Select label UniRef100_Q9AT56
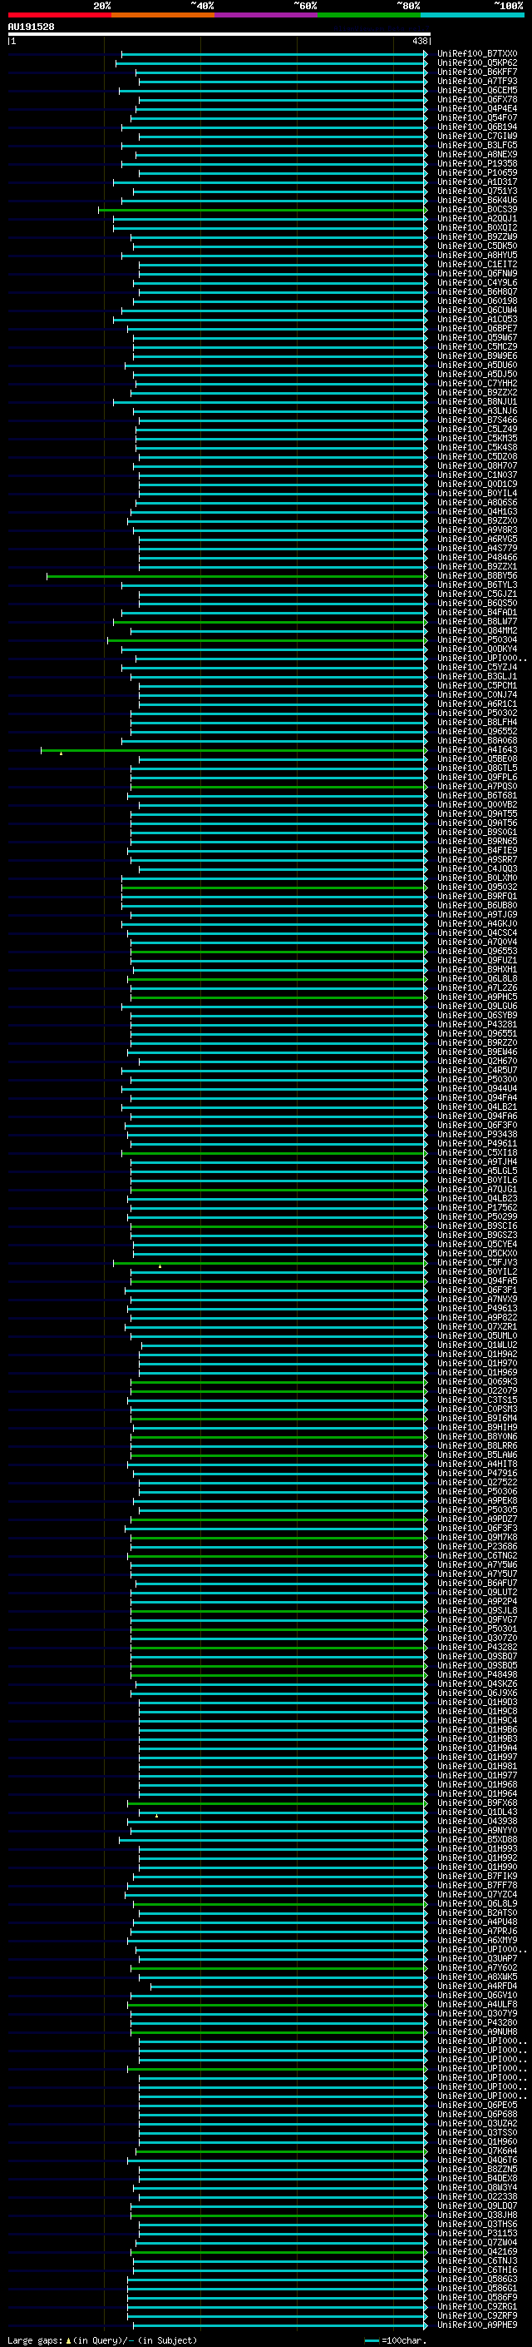 pos(477,823)
